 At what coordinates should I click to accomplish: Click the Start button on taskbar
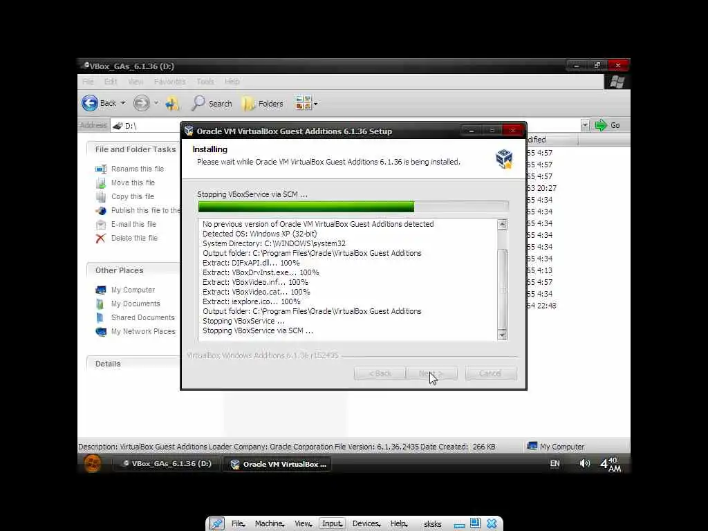coord(93,464)
